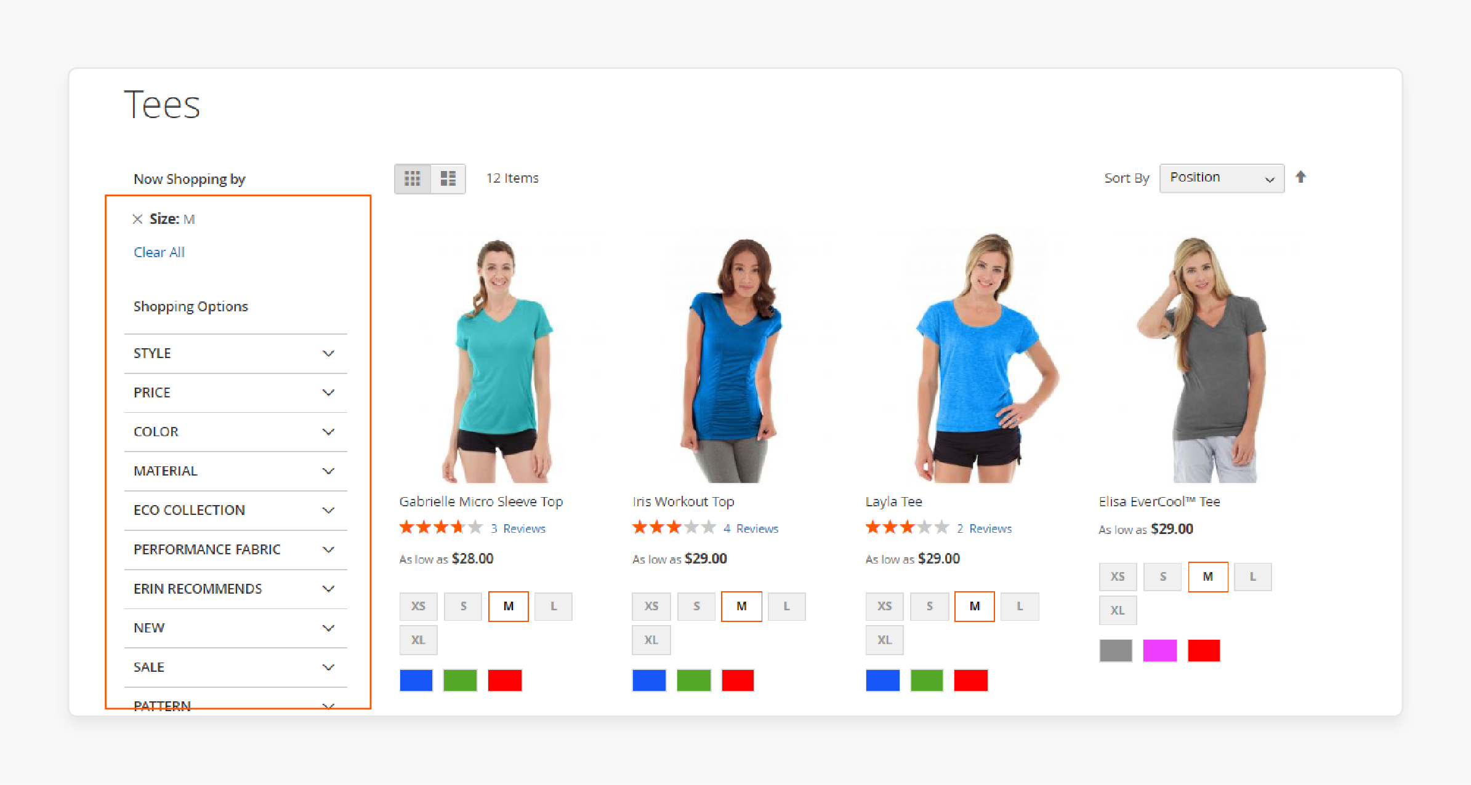View 2 Reviews for Layla Tee
Viewport: 1471px width, 785px height.
(984, 528)
